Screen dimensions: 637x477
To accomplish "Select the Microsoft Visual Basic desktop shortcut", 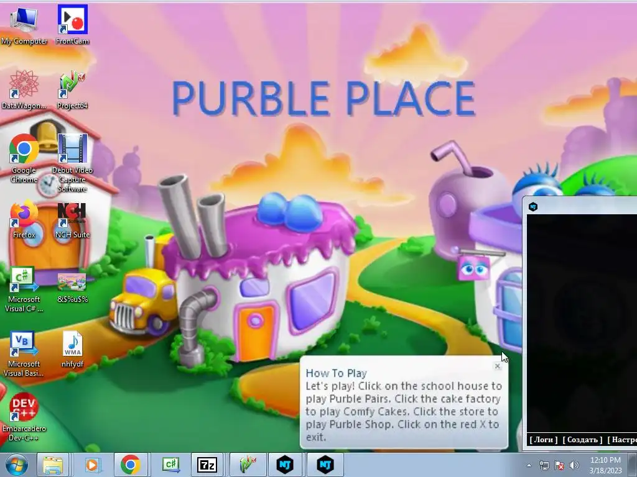I will point(24,353).
